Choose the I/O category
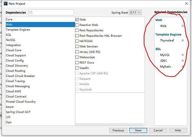 pos(40,117)
